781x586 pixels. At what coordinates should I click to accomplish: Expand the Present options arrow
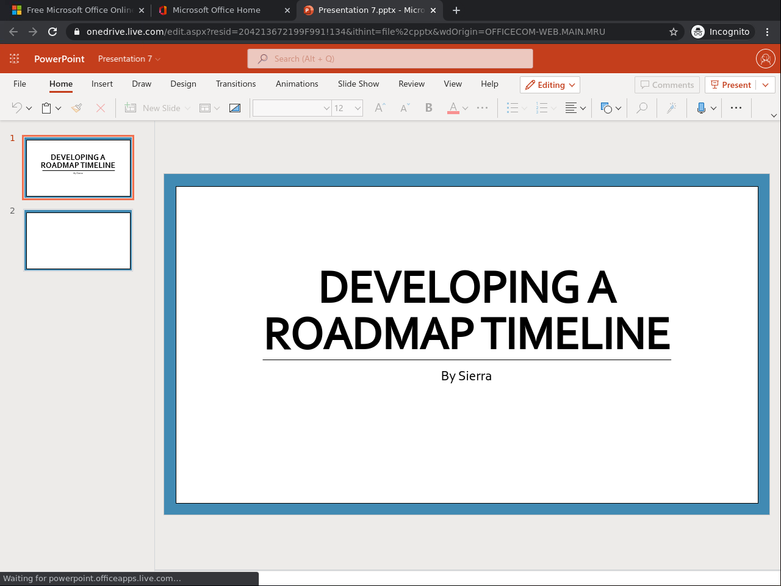[766, 85]
